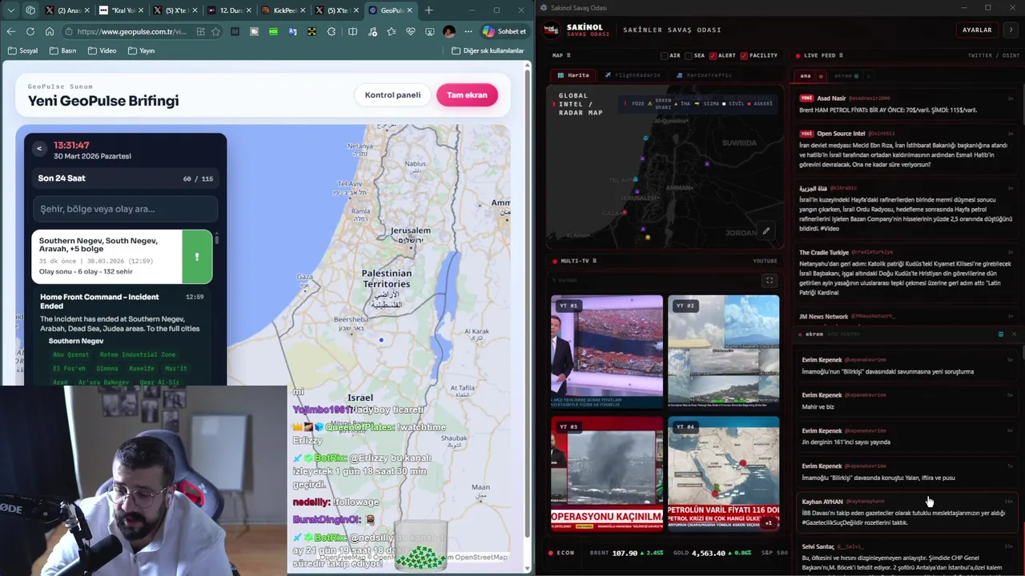Disable the FACILITY map layer checkbox
Viewport: 1025px width, 576px height.
745,56
